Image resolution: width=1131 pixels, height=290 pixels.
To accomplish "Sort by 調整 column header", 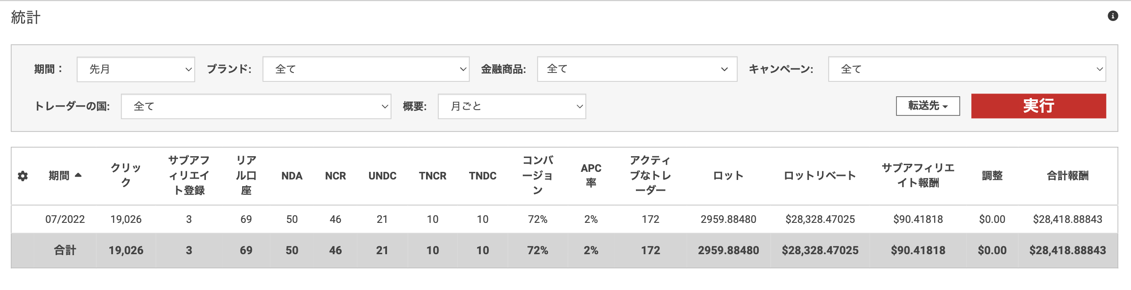I will [992, 176].
